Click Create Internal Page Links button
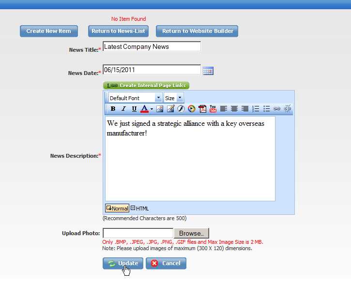The image size is (351, 284). (146, 86)
